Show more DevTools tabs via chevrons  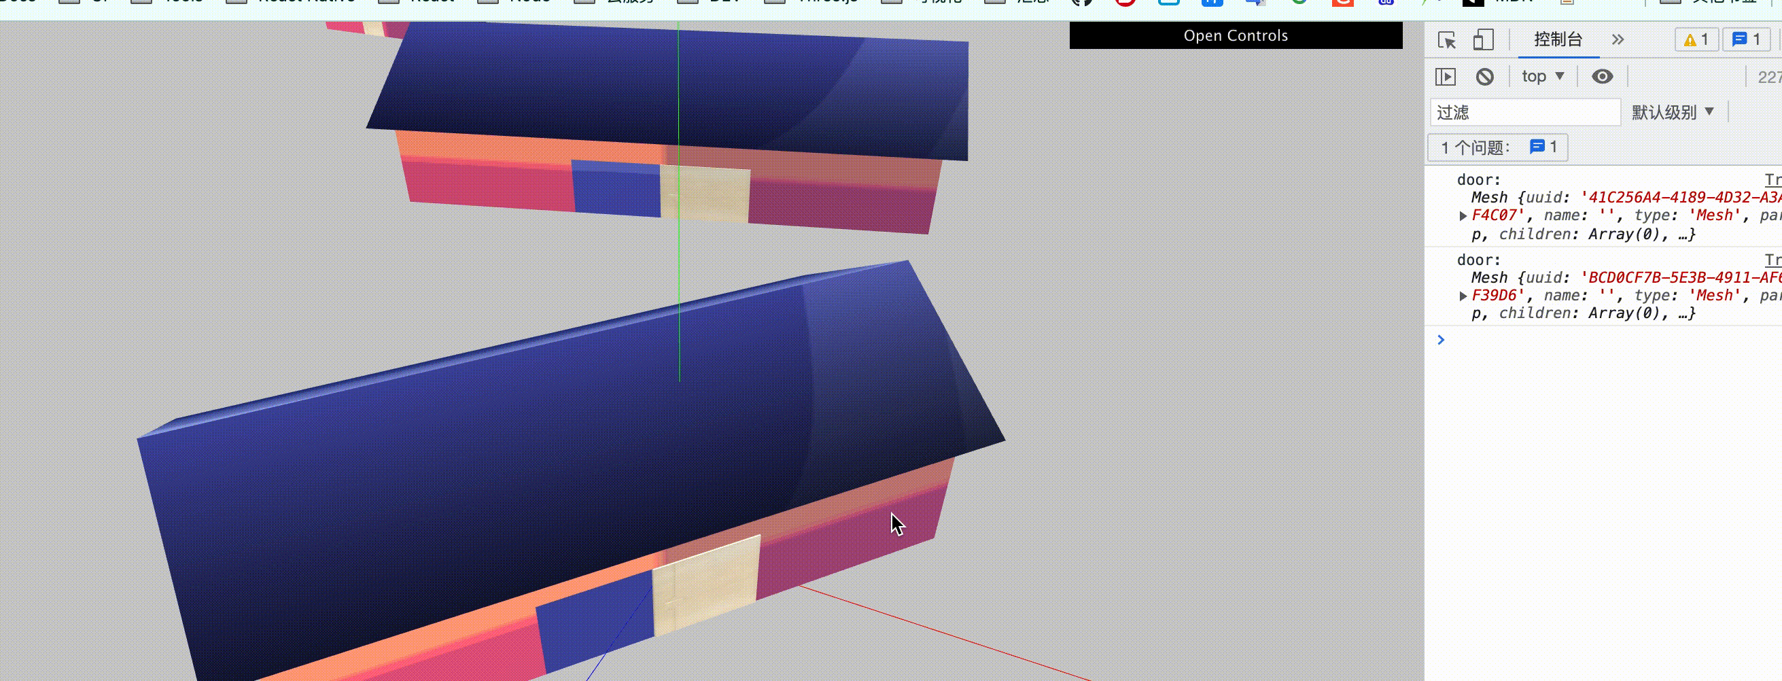[1618, 40]
